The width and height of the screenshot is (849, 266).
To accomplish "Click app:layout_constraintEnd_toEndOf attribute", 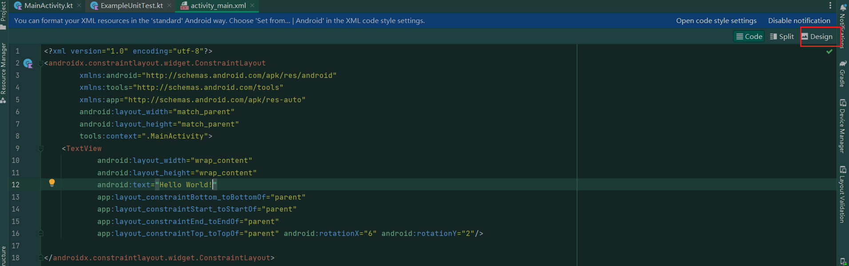I will tap(188, 221).
